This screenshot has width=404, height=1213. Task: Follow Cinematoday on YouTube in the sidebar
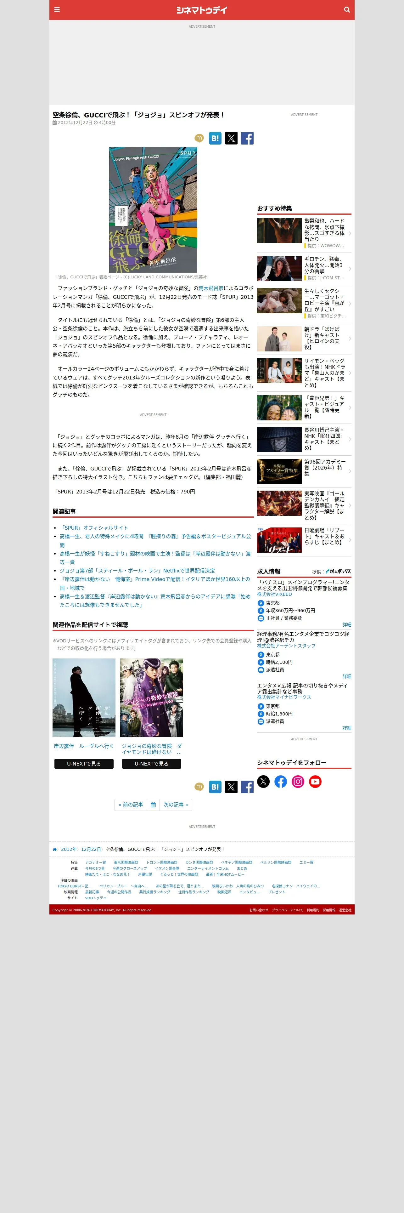pos(315,782)
